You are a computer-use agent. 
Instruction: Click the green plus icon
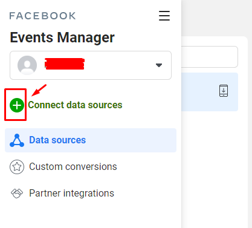pyautogui.click(x=17, y=105)
